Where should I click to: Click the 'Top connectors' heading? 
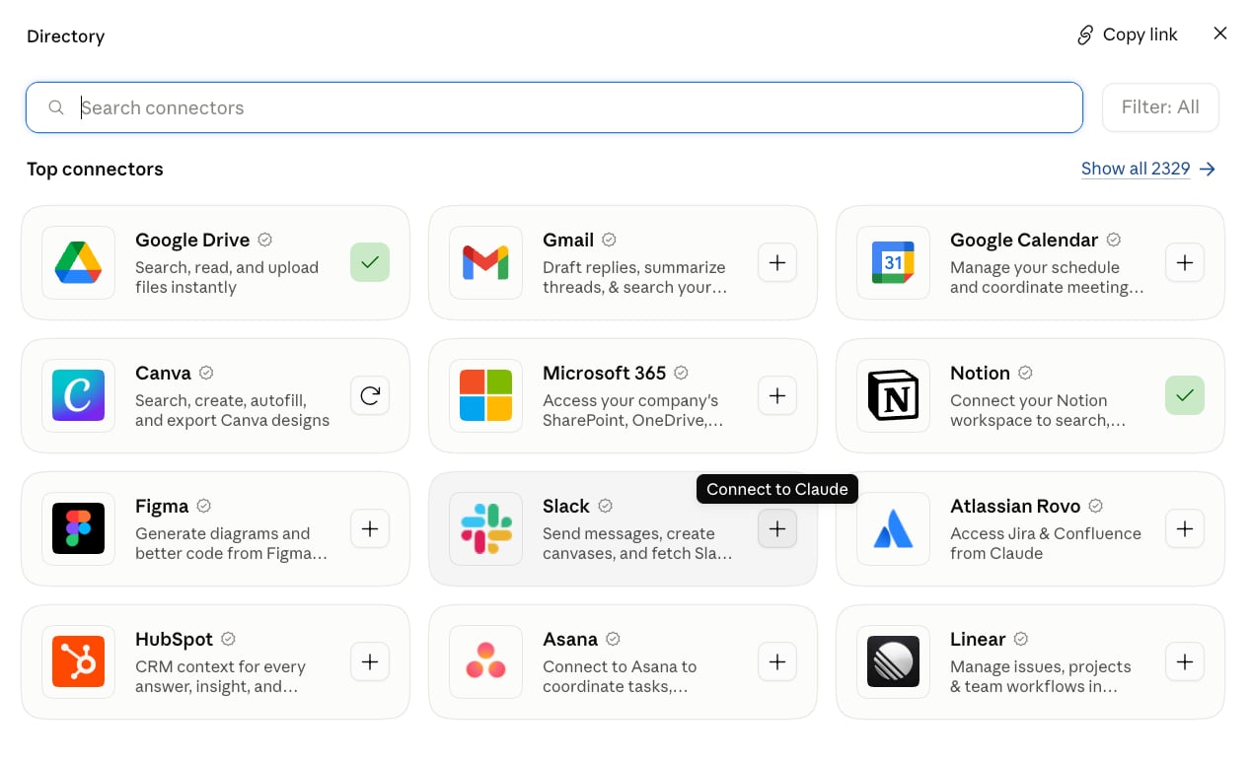95,169
